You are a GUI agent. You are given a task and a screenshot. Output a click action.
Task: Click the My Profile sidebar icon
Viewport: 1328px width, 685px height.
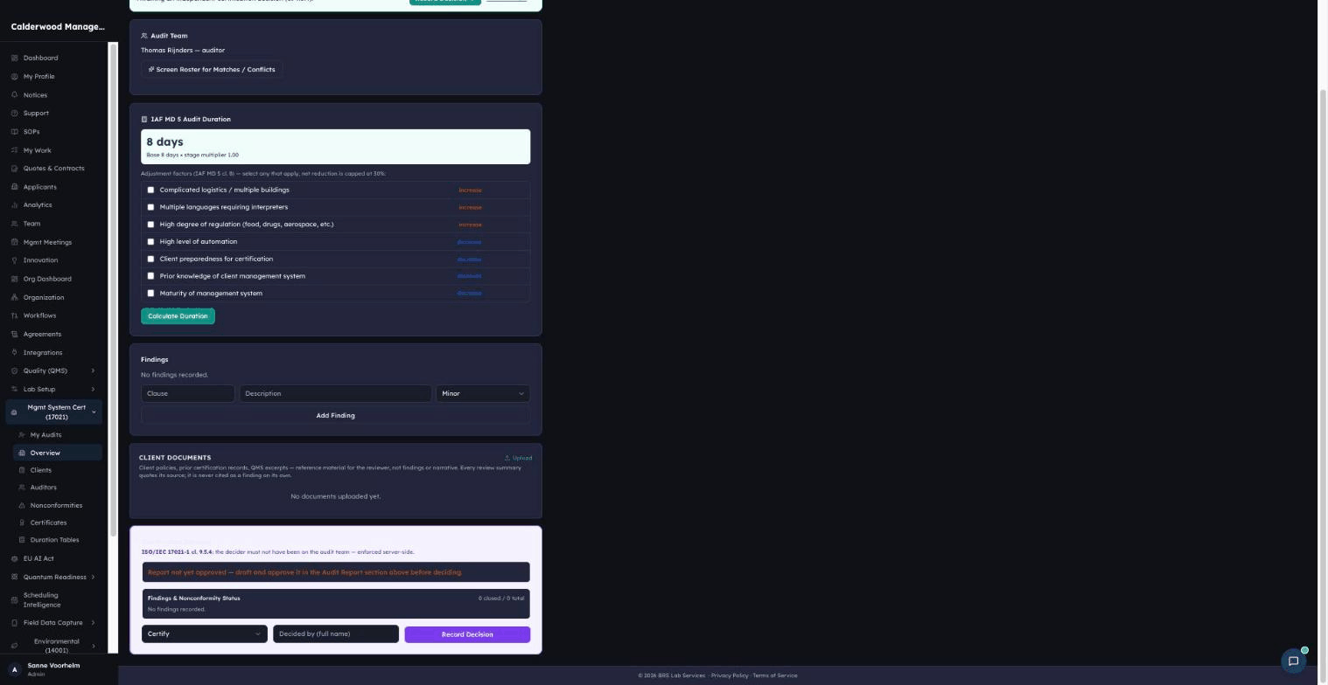(14, 76)
